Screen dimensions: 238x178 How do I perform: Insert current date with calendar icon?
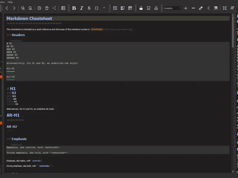(x=130, y=8)
